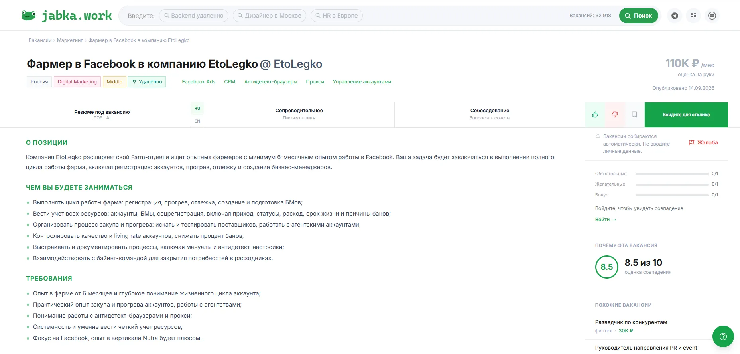Open the Telegram channel icon
The image size is (740, 354).
(675, 16)
